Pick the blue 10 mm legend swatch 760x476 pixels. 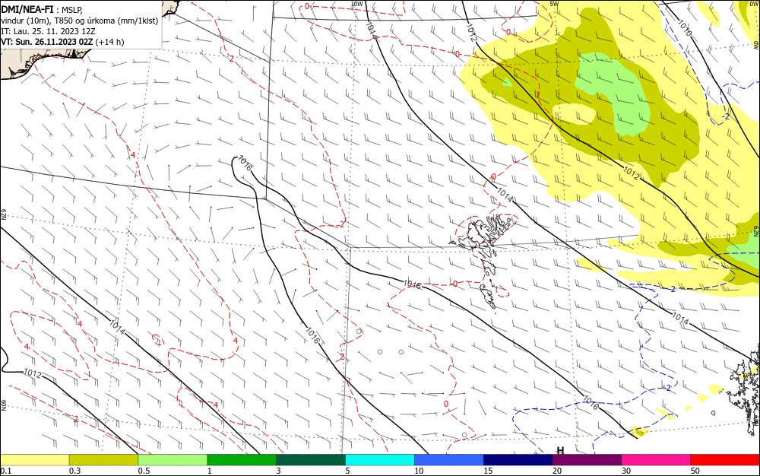[x=449, y=460]
